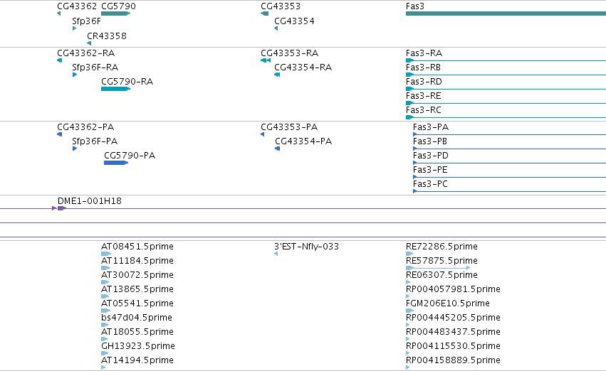Screen dimensions: 606x371
Task: Select the CG5790-PA protein glyph
Action: pos(116,163)
